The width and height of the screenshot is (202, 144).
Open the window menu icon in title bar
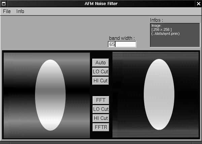coord(4,4)
